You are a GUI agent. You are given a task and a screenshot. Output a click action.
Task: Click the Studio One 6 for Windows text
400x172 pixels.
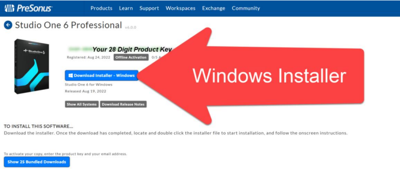[x=89, y=84]
